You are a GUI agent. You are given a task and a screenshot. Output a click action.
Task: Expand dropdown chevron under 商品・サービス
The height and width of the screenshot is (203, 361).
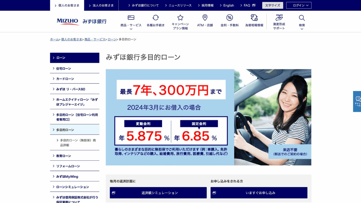point(131,29)
